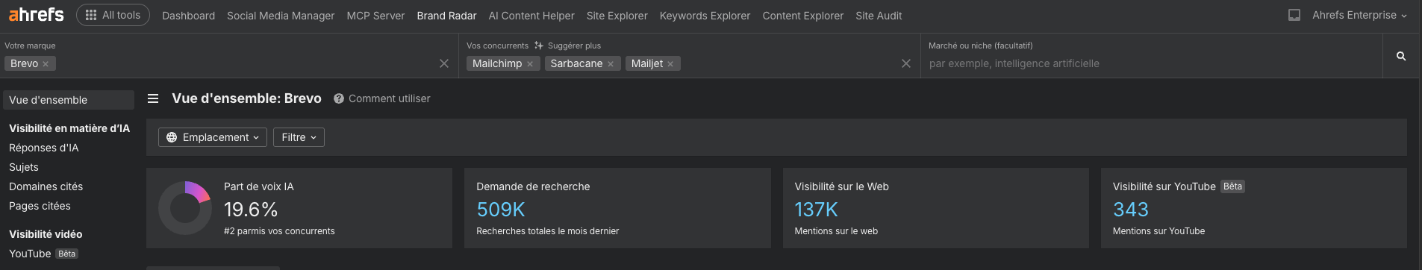
Task: Open Comment utiliser help link
Action: pyautogui.click(x=389, y=98)
